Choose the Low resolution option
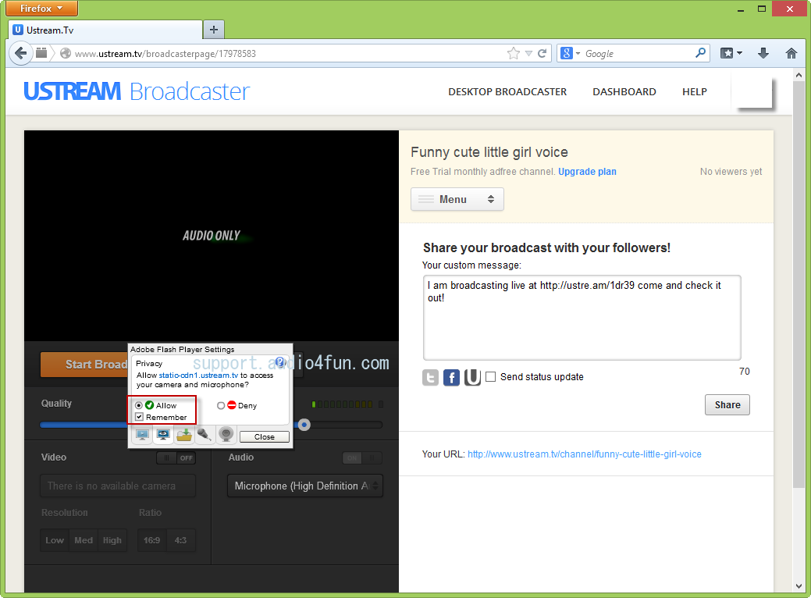Viewport: 811px width, 598px height. (55, 540)
